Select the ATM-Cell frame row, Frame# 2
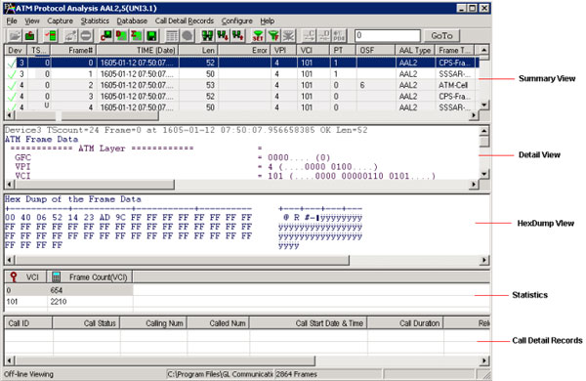This screenshot has height=381, width=586. pyautogui.click(x=242, y=85)
